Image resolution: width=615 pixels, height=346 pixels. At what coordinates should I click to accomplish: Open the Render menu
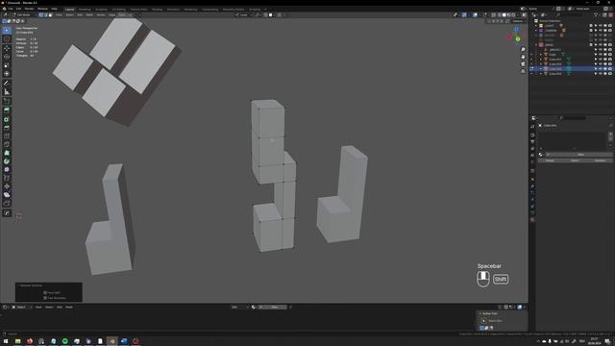pyautogui.click(x=29, y=9)
